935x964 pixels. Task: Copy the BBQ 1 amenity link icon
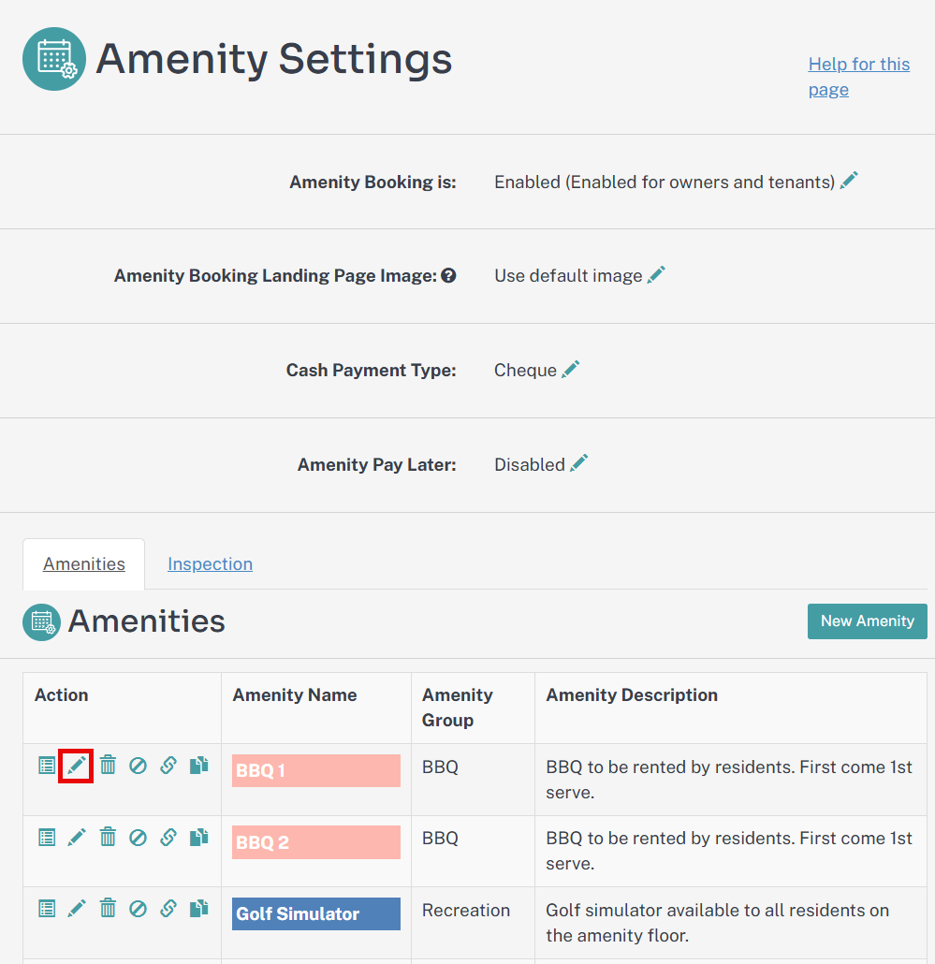[168, 766]
